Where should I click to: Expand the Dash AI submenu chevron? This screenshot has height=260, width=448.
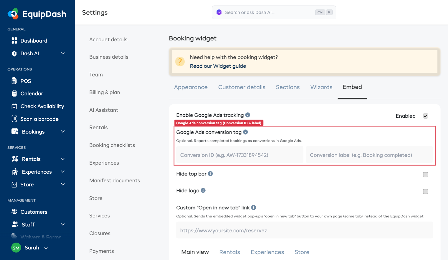[63, 53]
